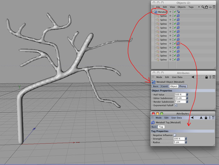The width and height of the screenshot is (219, 165).
Task: Click the Metaball object icon in the tree
Action: click(x=156, y=12)
